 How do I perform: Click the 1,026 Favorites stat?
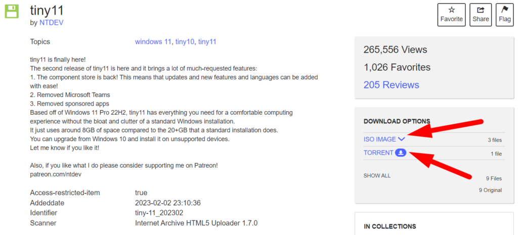[397, 67]
